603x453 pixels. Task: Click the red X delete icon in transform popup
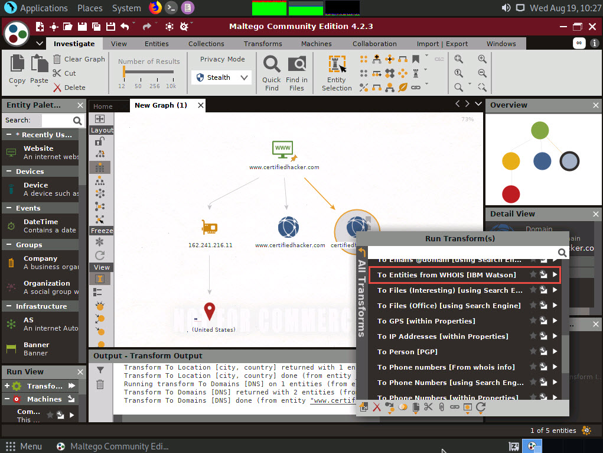point(377,407)
